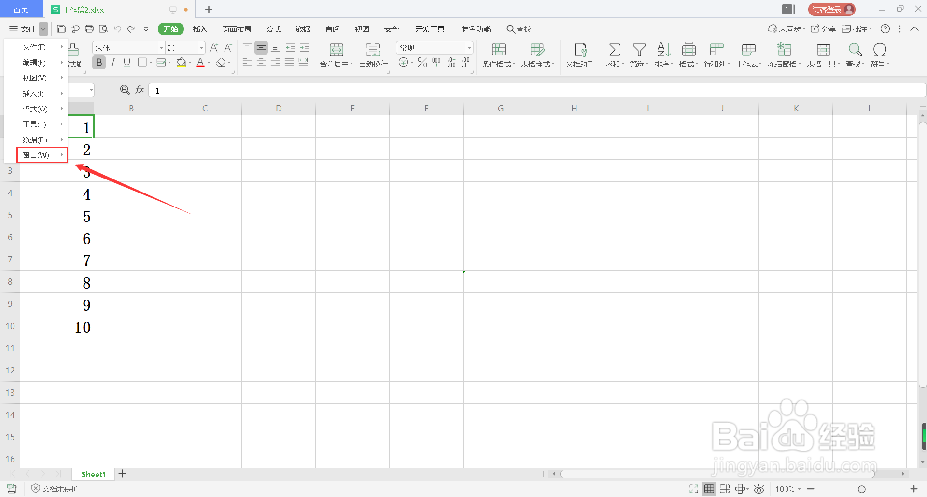Select top vertical alignment icon
Viewport: 927px width, 497px height.
[247, 47]
